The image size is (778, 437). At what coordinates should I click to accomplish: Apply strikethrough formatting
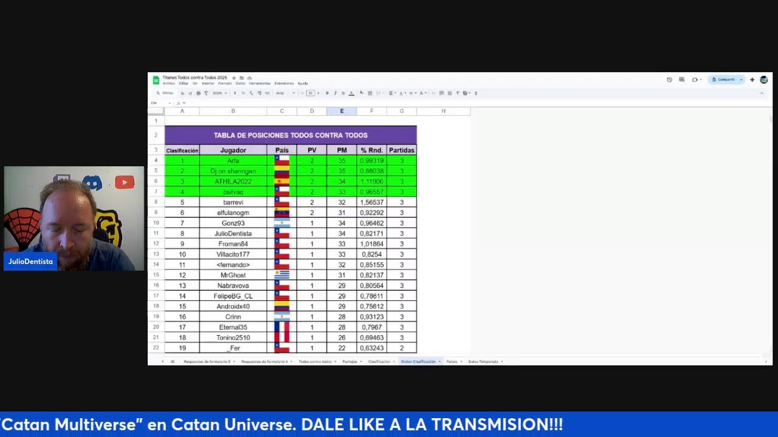(x=343, y=93)
